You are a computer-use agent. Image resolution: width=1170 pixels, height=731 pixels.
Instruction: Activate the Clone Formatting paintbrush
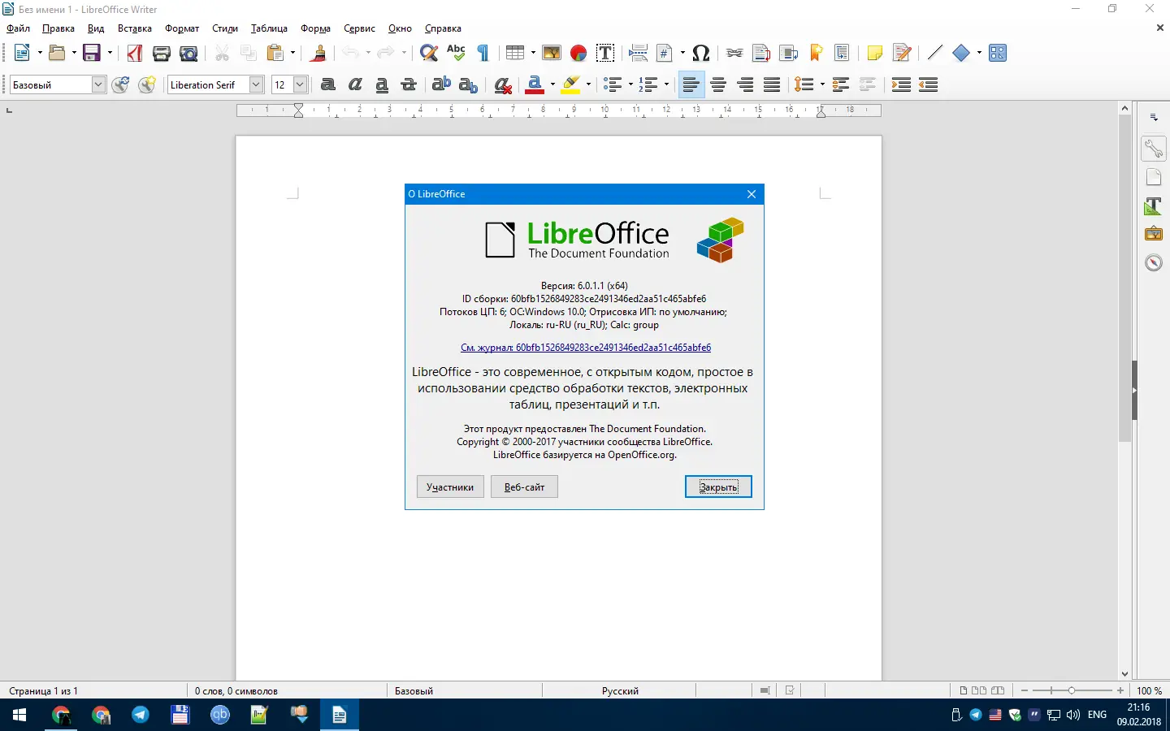coord(318,53)
